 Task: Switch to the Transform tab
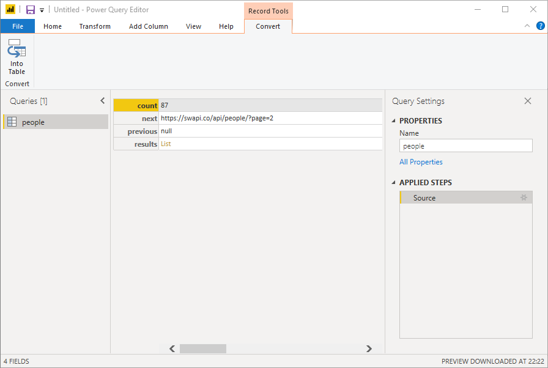coord(95,26)
